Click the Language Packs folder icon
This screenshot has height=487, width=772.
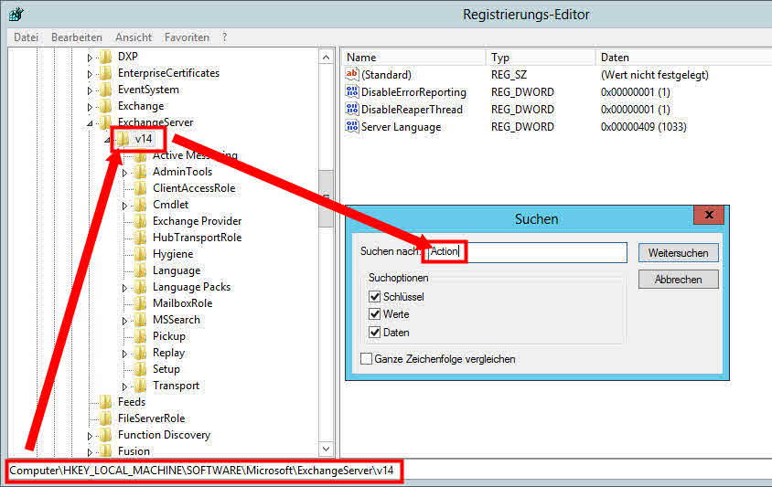click(140, 287)
